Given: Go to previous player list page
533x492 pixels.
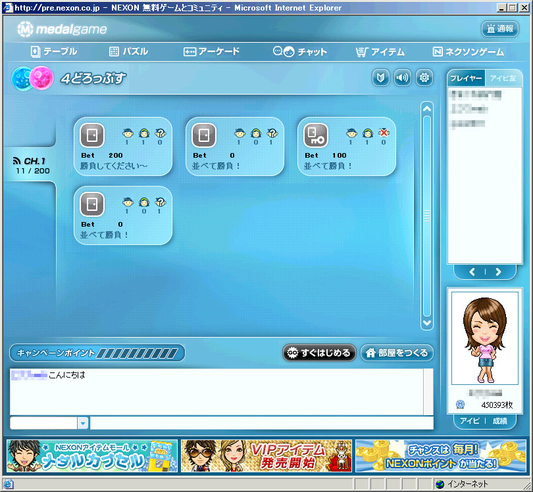Looking at the screenshot, I should [x=472, y=272].
